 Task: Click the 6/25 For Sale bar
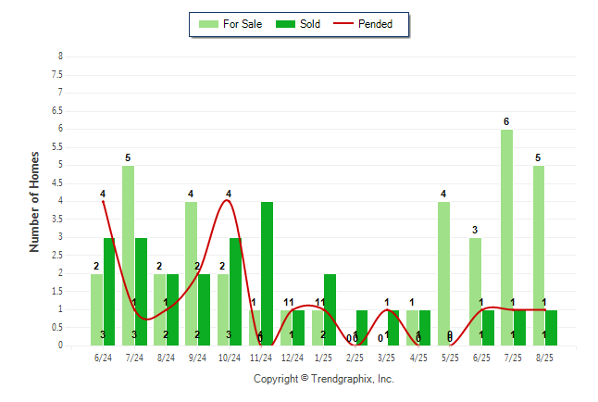click(475, 292)
